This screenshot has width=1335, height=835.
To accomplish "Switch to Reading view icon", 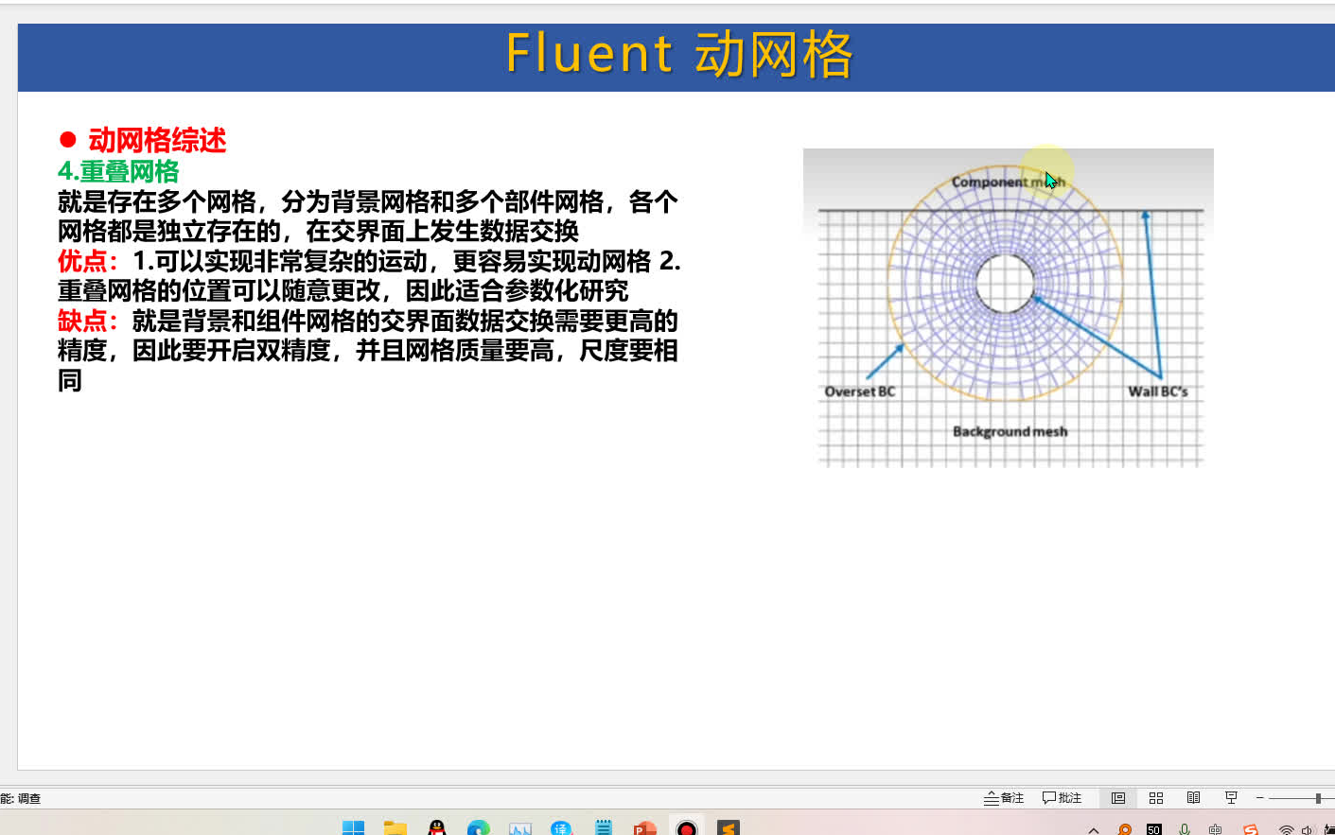I will pos(1194,798).
